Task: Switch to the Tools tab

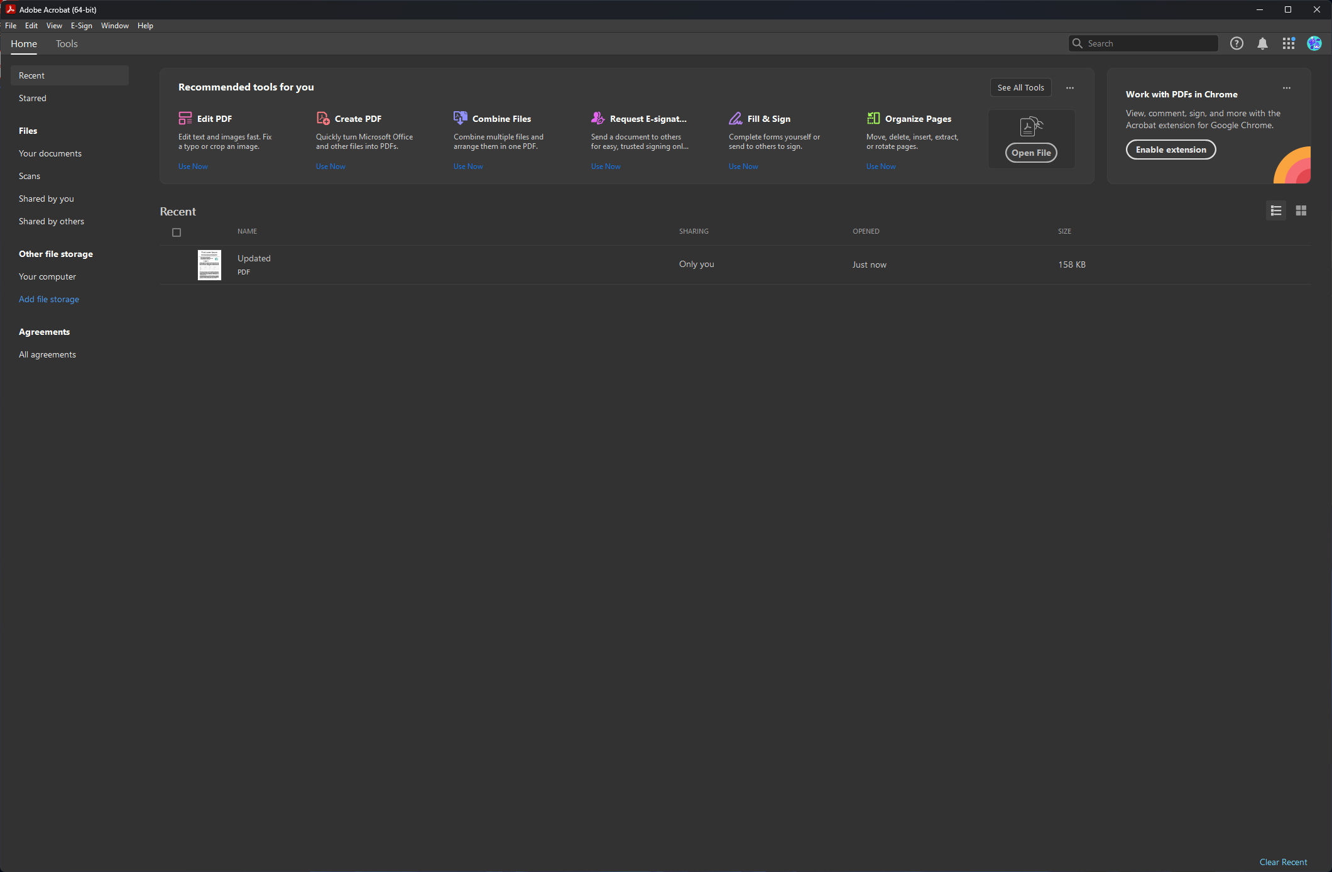Action: click(x=67, y=44)
